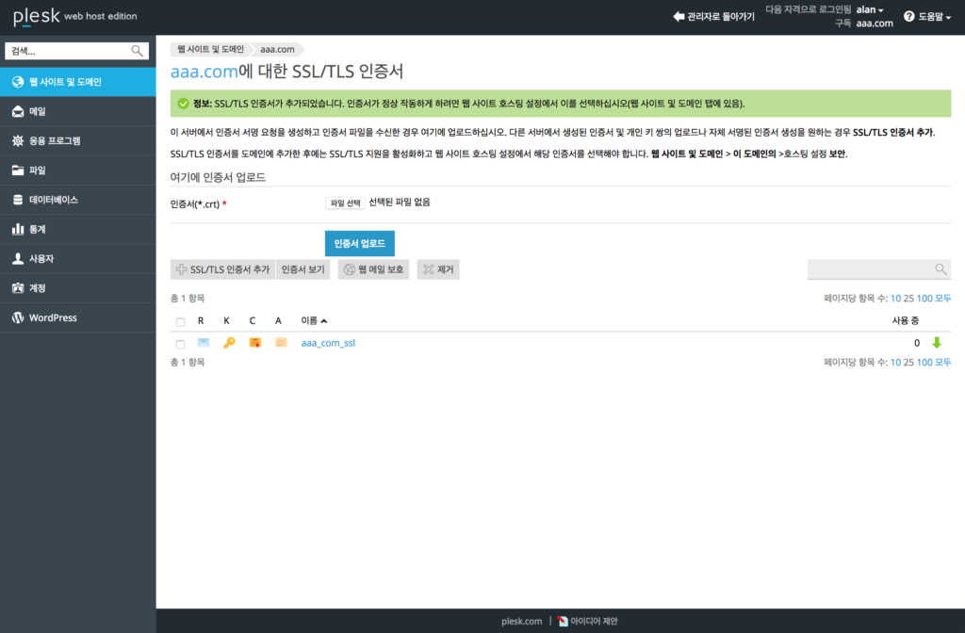Open the 데이터베이스 sidebar menu item
The height and width of the screenshot is (633, 965).
click(x=77, y=200)
